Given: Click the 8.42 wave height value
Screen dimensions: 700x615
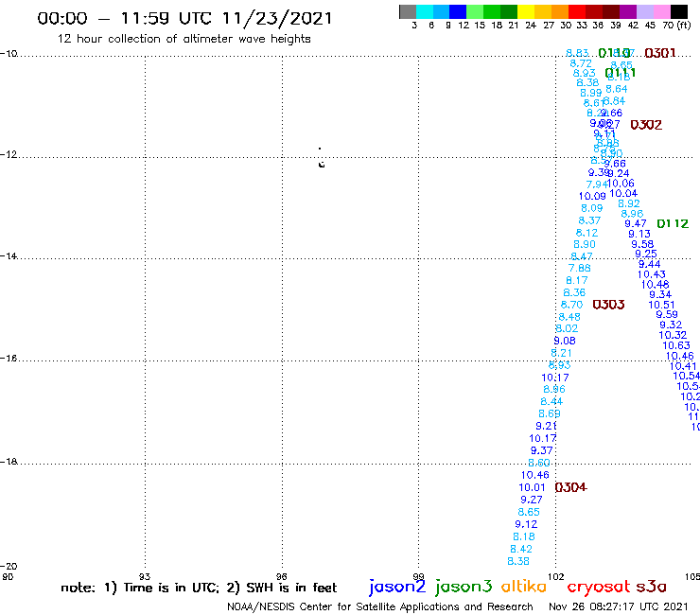Looking at the screenshot, I should point(521,549).
